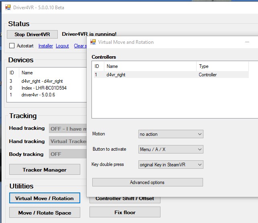The image size is (258, 223).
Task: Click the Logout link
Action: (62, 46)
